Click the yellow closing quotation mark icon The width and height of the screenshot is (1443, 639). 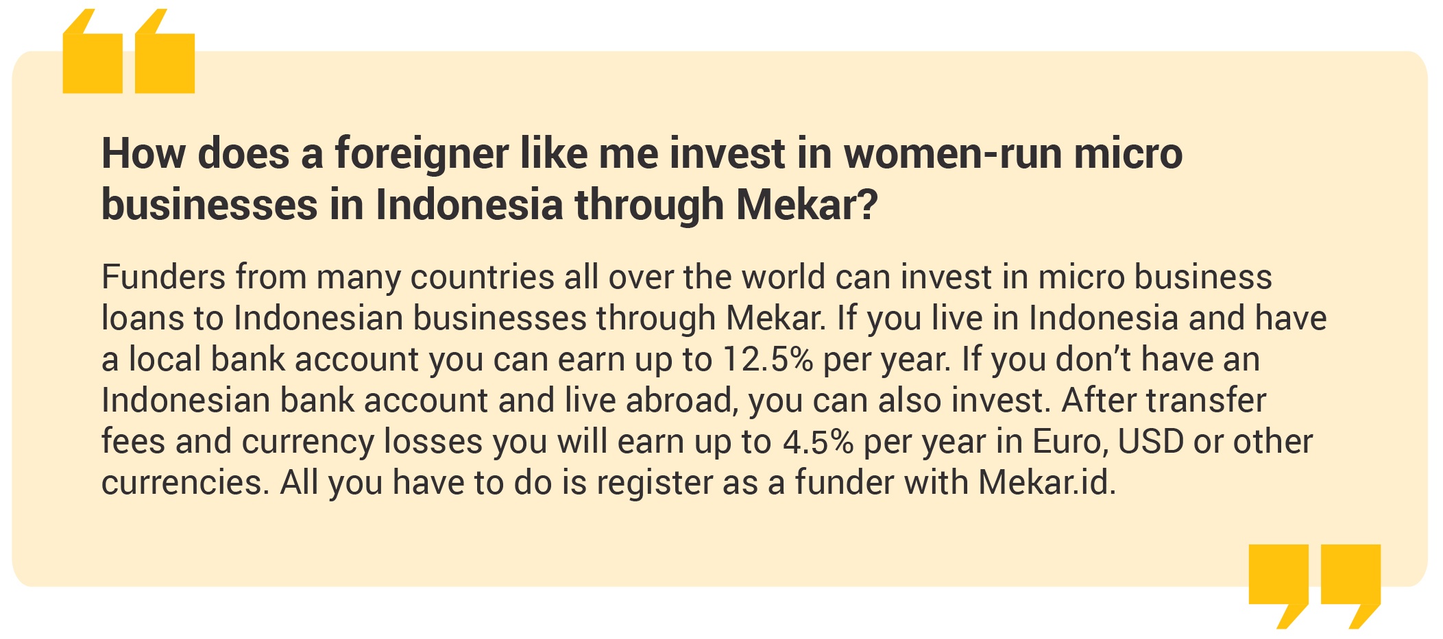(x=1314, y=586)
